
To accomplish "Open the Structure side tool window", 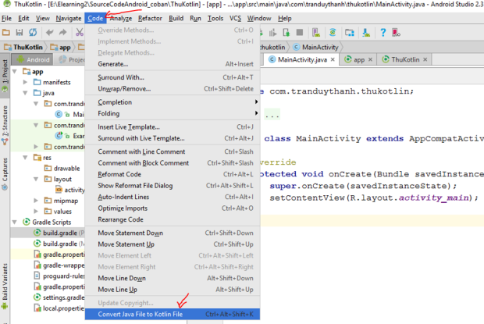I will click(5, 124).
